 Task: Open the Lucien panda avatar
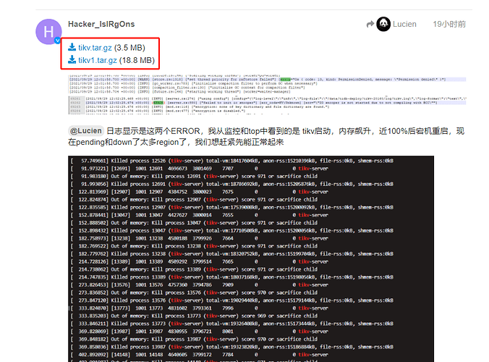pos(383,24)
